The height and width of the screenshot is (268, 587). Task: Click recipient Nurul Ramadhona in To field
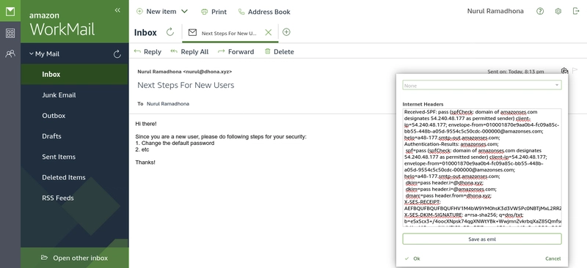click(x=168, y=103)
